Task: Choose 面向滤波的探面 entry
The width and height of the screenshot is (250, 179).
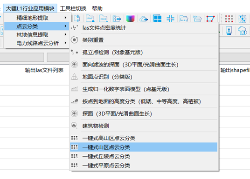Action: pyautogui.click(x=144, y=65)
